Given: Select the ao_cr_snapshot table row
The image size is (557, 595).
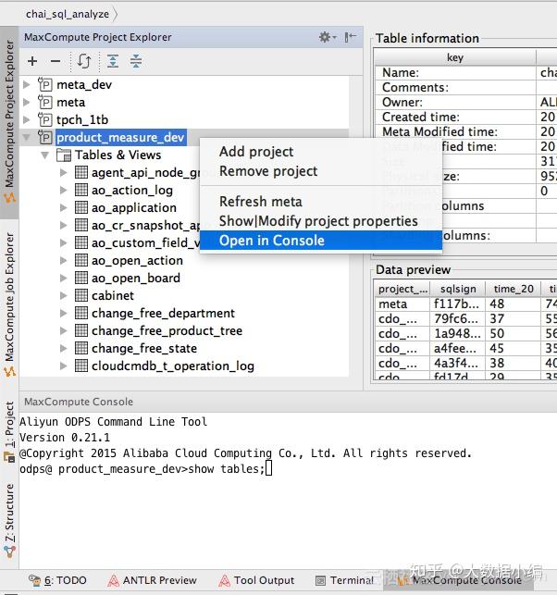Looking at the screenshot, I should click(x=145, y=226).
